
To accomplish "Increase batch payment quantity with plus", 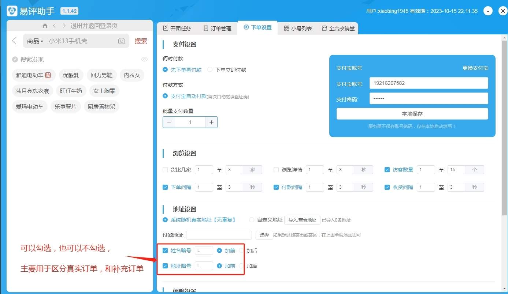I will [x=211, y=122].
